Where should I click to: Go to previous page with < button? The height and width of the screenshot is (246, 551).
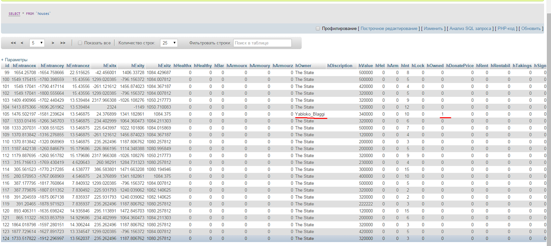click(22, 43)
